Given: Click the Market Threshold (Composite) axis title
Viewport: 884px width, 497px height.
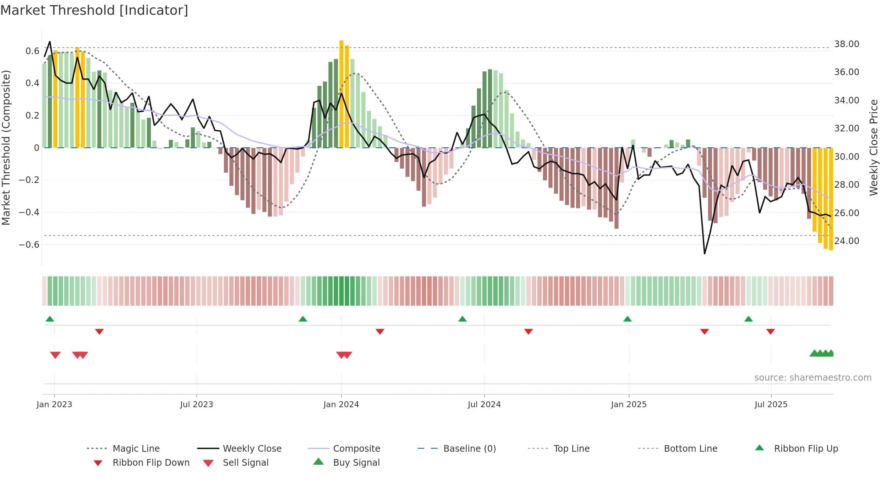Looking at the screenshot, I should click(x=6, y=147).
